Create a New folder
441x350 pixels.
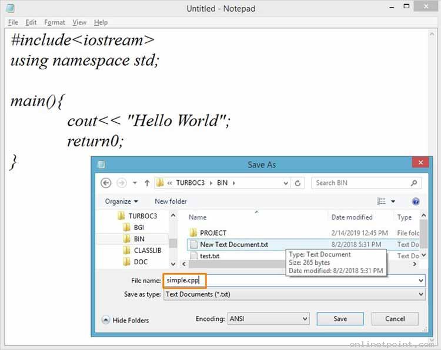pyautogui.click(x=171, y=201)
